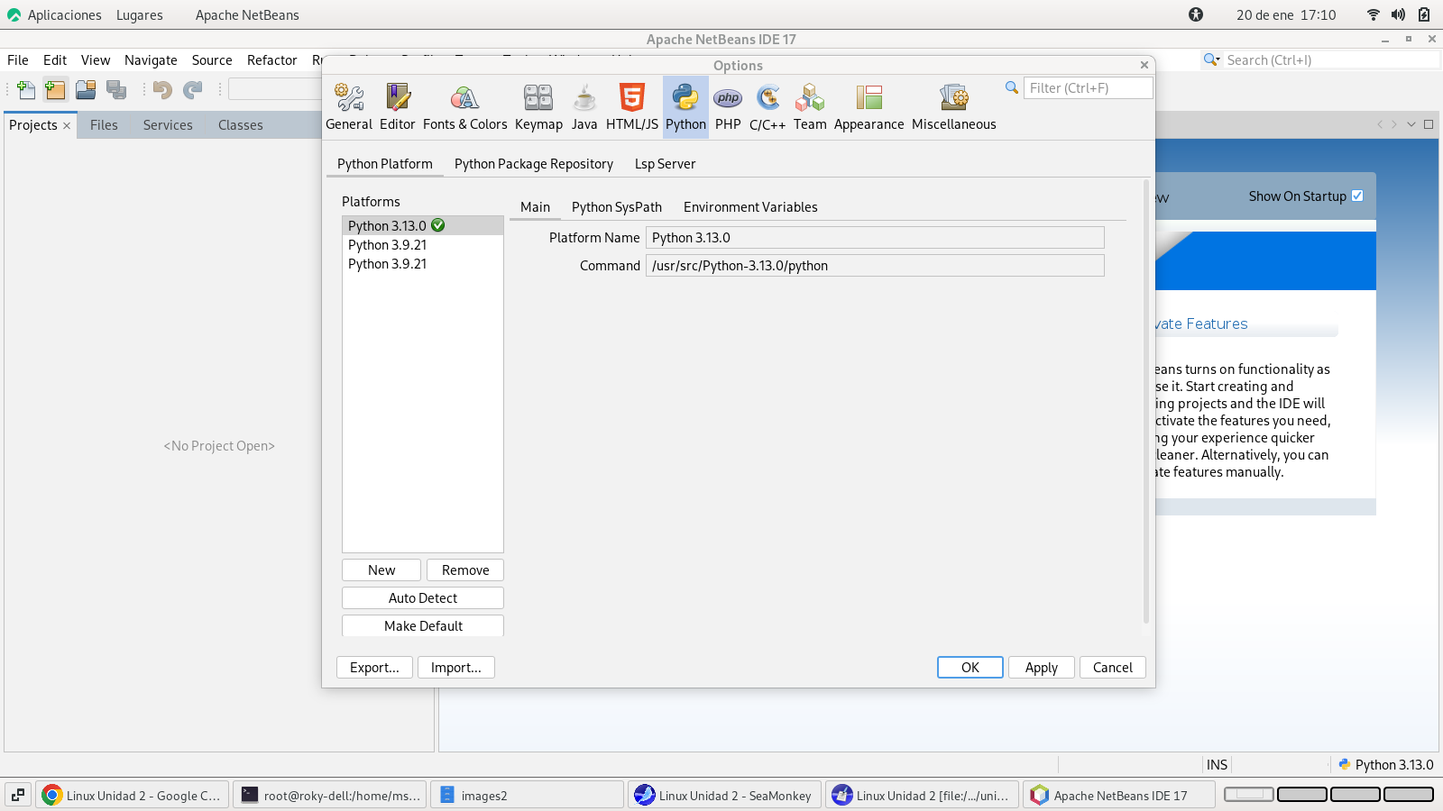Open the Keymap options category
Viewport: 1443px width, 811px height.
click(538, 106)
